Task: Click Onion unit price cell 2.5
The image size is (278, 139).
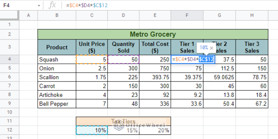Action: point(92,68)
